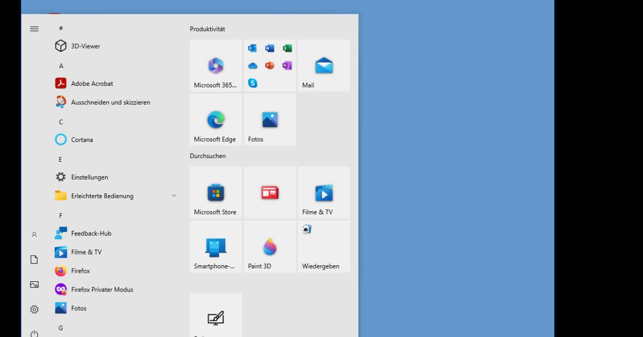The height and width of the screenshot is (337, 643).
Task: Click the # letter header
Action: click(x=61, y=28)
